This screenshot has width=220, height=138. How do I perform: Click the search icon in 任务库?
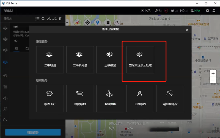pyautogui.click(x=43, y=19)
